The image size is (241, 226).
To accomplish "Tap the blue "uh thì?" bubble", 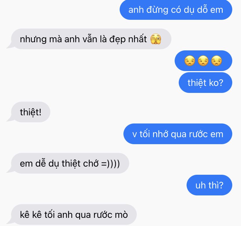I will coord(209,185).
